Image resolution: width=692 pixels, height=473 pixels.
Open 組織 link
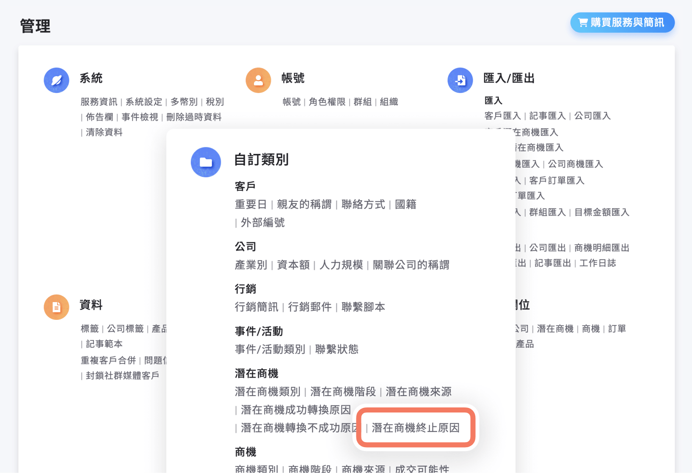tap(389, 102)
